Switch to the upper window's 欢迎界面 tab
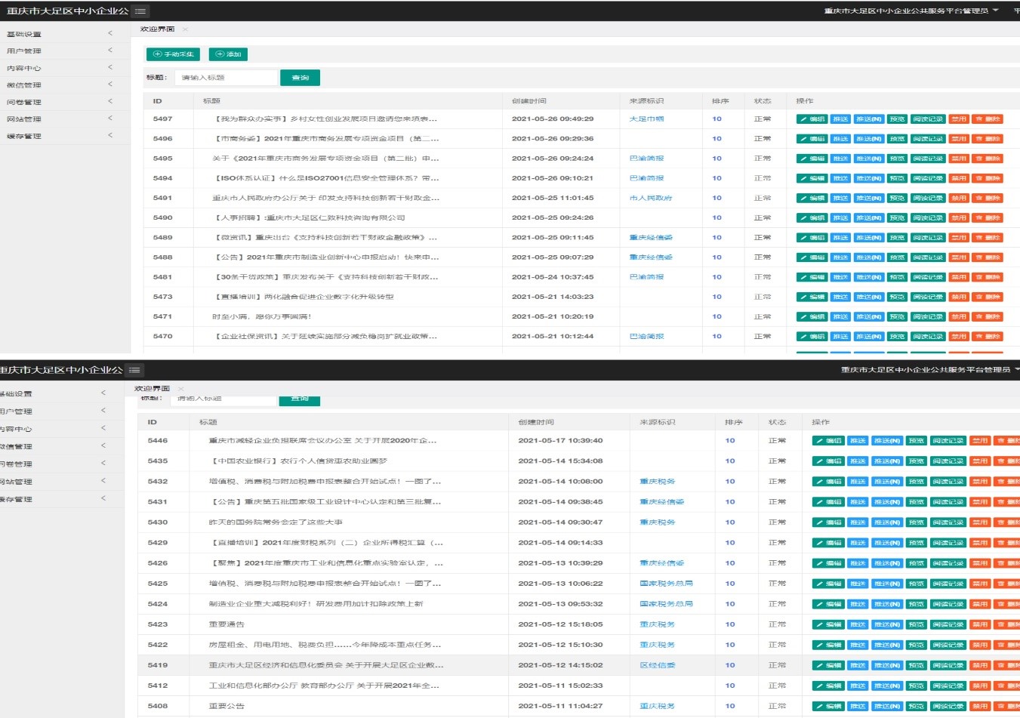This screenshot has height=718, width=1020. coord(157,29)
